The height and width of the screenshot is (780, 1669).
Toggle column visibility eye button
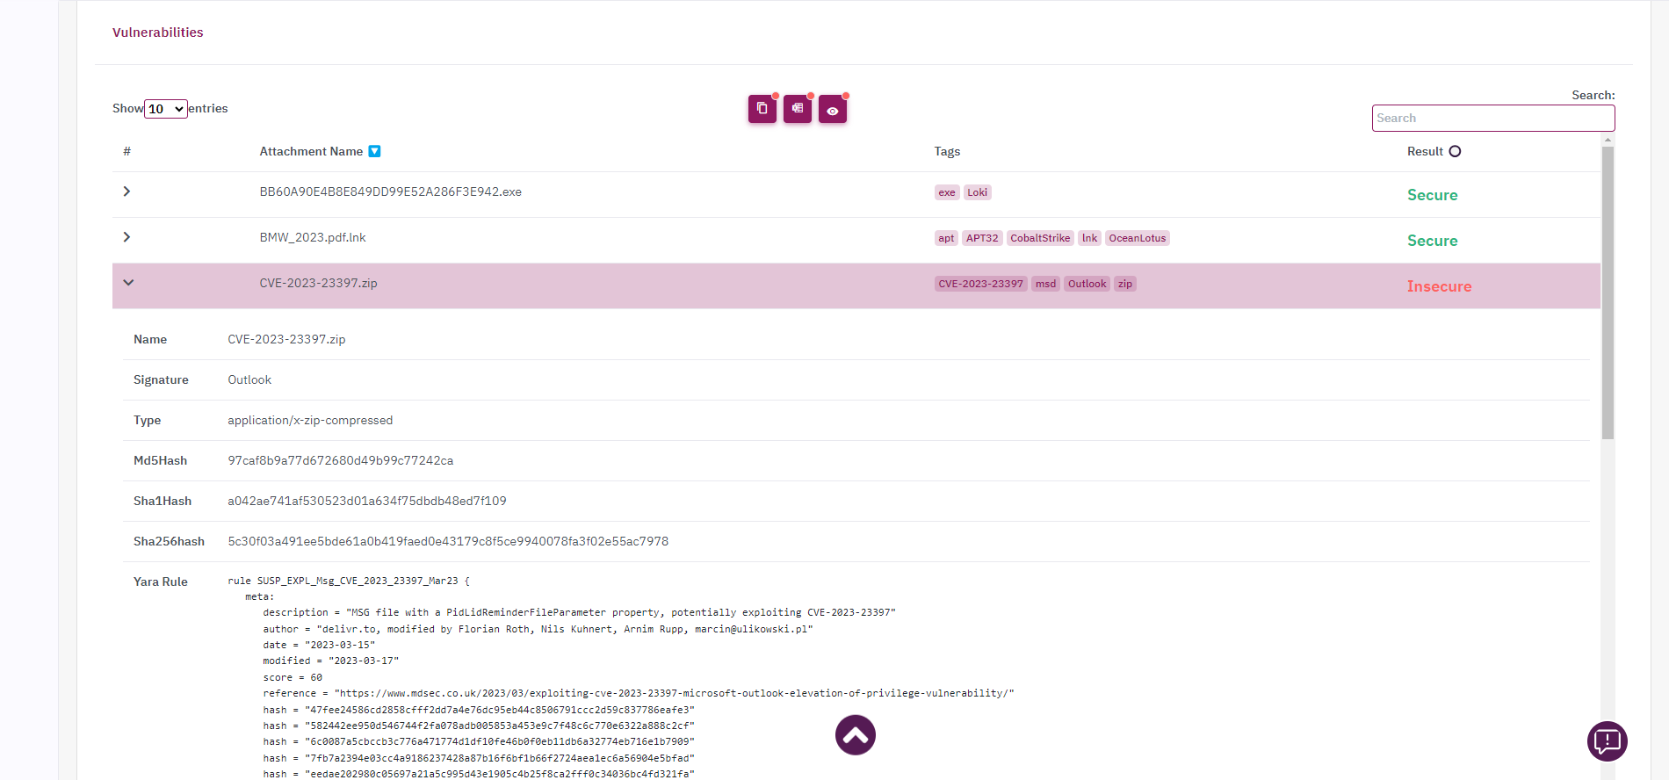click(x=833, y=110)
